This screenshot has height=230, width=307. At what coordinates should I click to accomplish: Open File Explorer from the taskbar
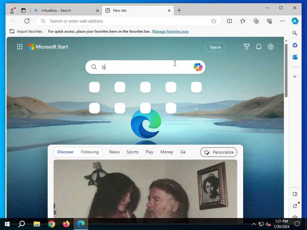(x=37, y=224)
